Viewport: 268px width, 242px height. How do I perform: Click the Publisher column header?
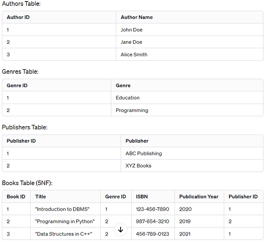[137, 141]
